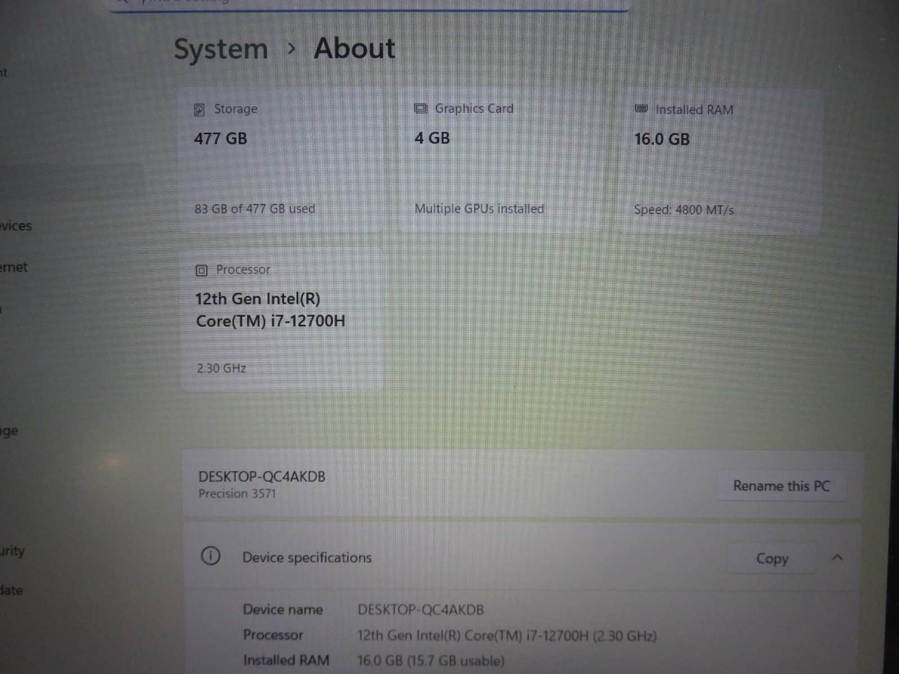The width and height of the screenshot is (899, 674).
Task: Click the System breadcrumb link
Action: pyautogui.click(x=221, y=49)
